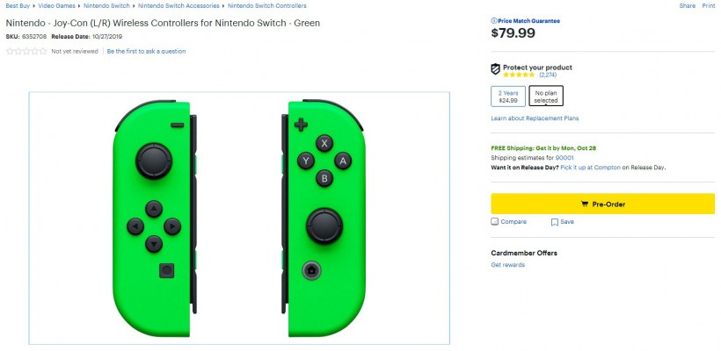
Task: Click the cart icon on Pre-Order button
Action: tap(585, 204)
